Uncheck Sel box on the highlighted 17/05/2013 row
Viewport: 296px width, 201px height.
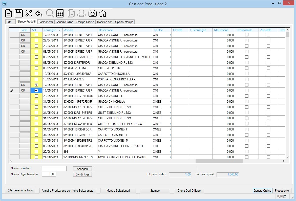coord(36,91)
